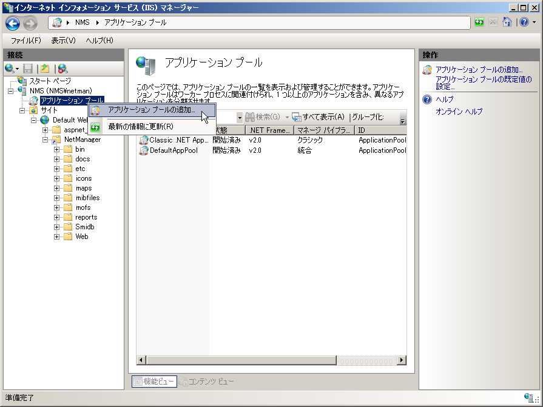Refresh page via green toolbar icon
The width and height of the screenshot is (543, 407).
tap(479, 22)
